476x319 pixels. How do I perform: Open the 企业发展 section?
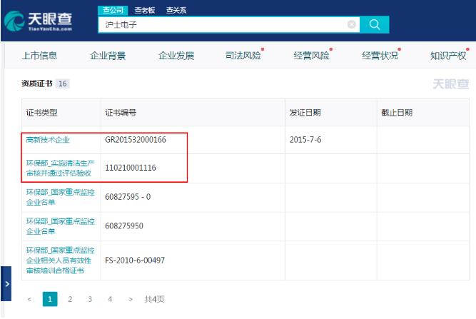point(176,56)
